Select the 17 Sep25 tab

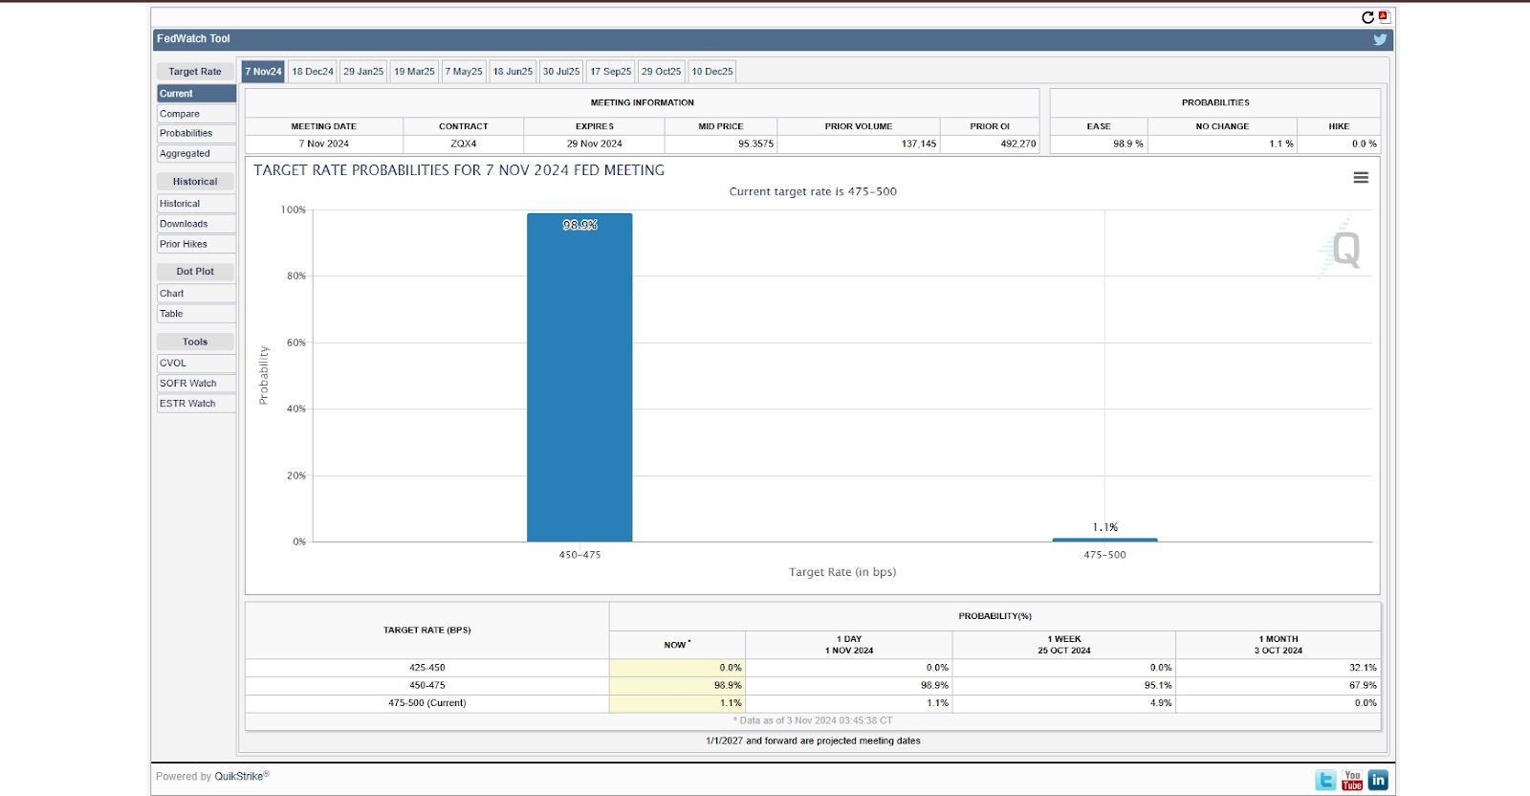tap(610, 72)
